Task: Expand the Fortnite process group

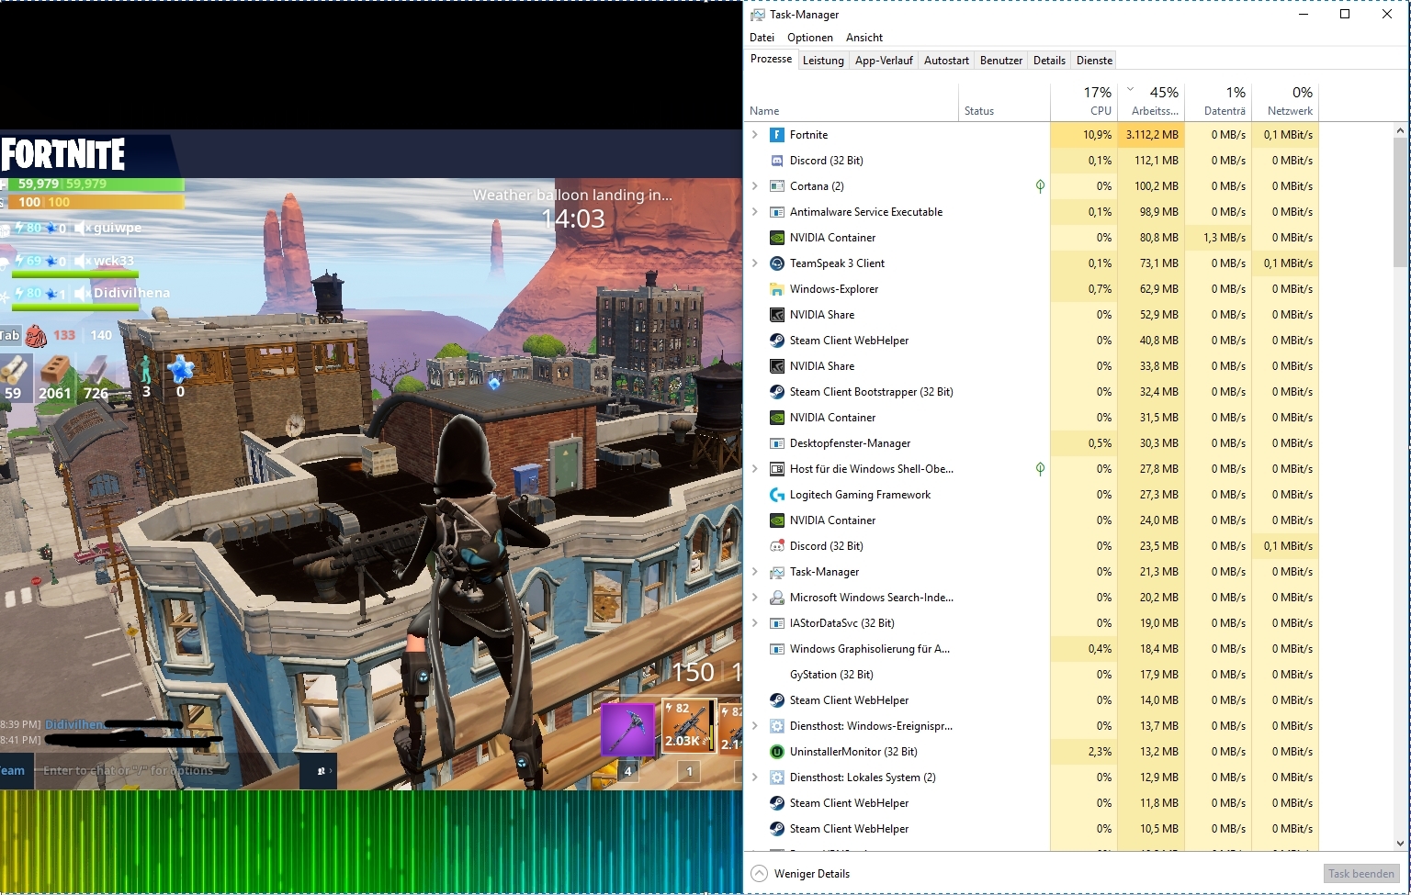Action: (x=755, y=135)
